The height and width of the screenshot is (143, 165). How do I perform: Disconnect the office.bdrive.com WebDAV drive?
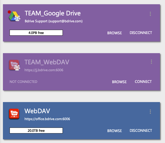141,131
